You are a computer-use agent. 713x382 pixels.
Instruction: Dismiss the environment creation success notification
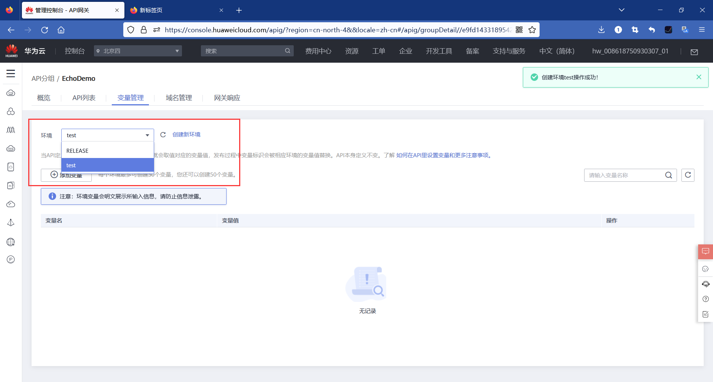pyautogui.click(x=699, y=77)
